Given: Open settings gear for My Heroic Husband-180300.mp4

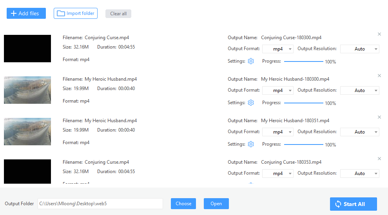Looking at the screenshot, I should [251, 103].
